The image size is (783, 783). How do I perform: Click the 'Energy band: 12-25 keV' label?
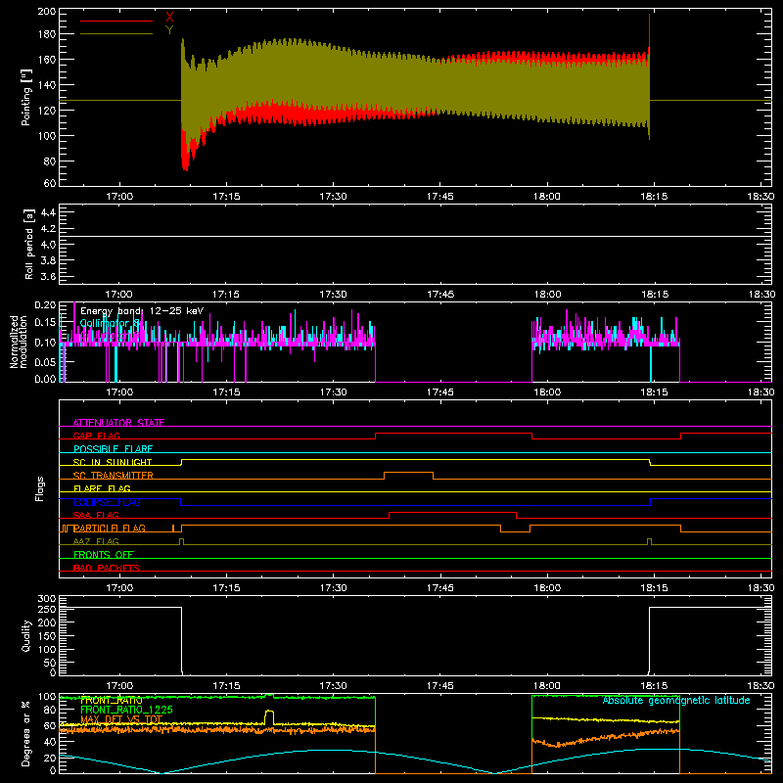(142, 311)
